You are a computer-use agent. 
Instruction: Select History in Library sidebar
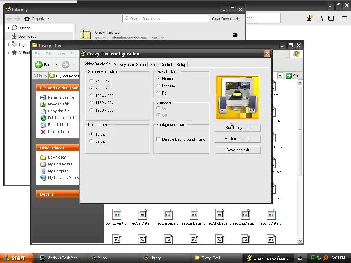point(24,28)
